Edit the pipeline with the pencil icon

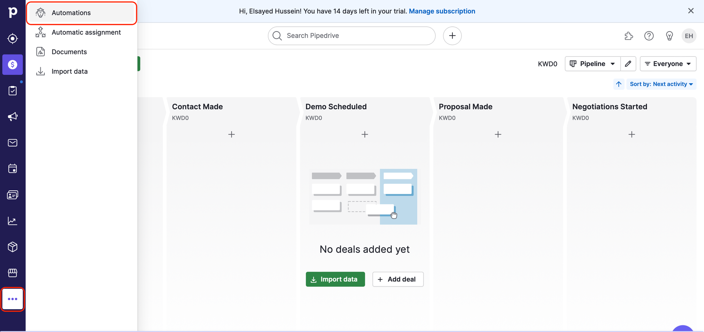pyautogui.click(x=628, y=64)
